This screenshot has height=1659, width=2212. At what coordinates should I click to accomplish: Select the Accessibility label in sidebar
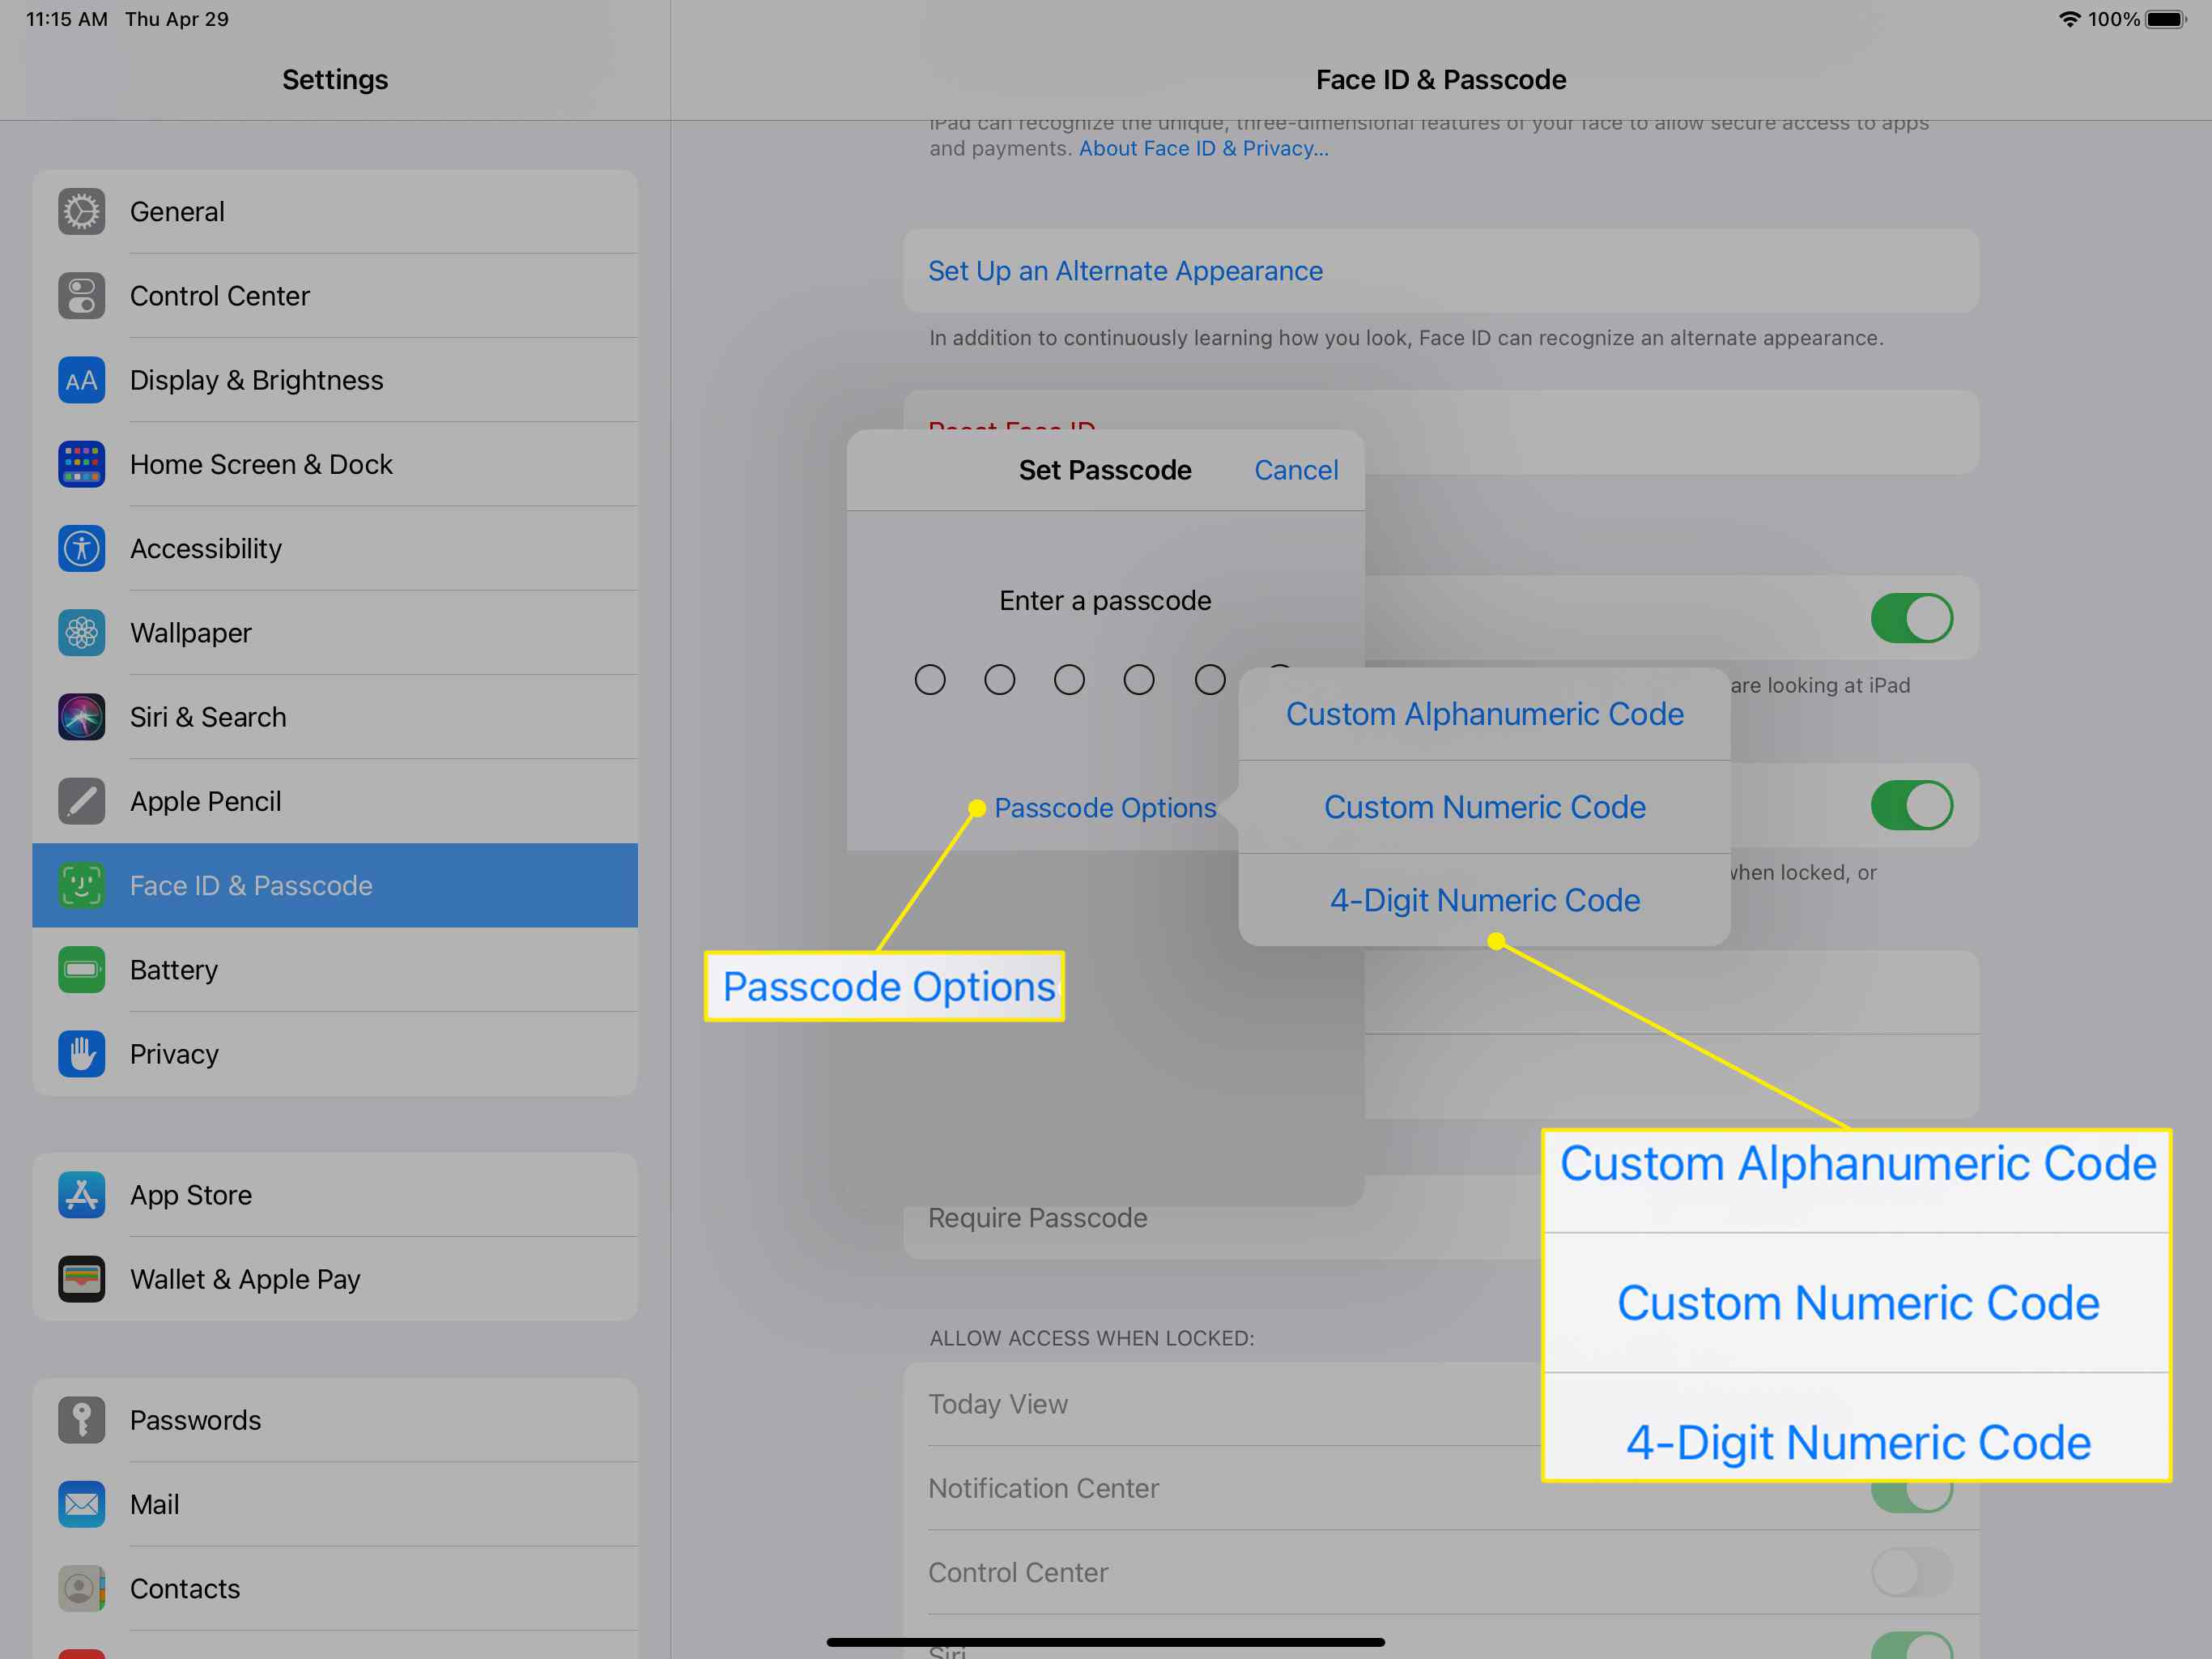click(206, 548)
